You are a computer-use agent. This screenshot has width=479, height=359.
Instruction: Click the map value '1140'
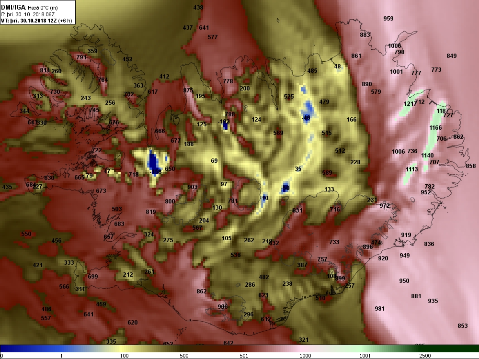(x=427, y=156)
